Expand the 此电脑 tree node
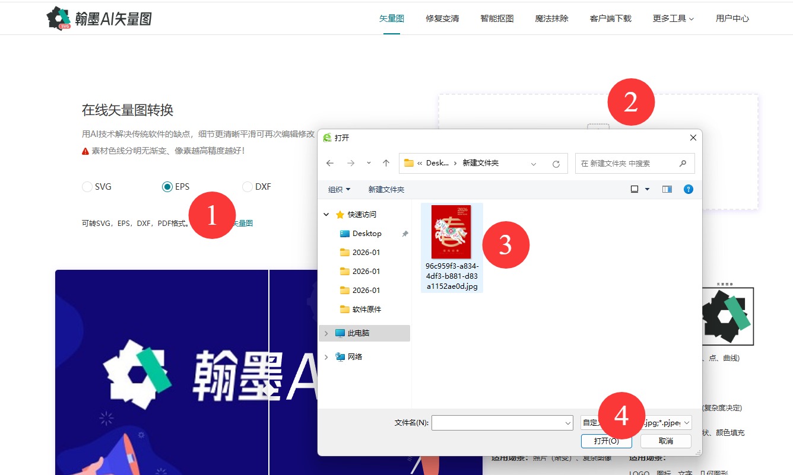This screenshot has width=793, height=475. [x=325, y=333]
